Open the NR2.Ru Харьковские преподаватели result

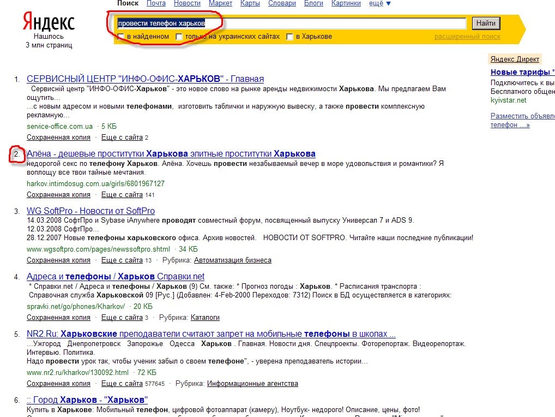point(211,333)
